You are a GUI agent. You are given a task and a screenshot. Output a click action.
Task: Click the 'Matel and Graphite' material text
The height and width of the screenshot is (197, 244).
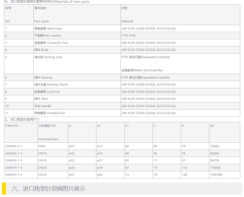(x=142, y=70)
